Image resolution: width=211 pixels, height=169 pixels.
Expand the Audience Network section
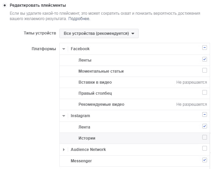(x=64, y=150)
